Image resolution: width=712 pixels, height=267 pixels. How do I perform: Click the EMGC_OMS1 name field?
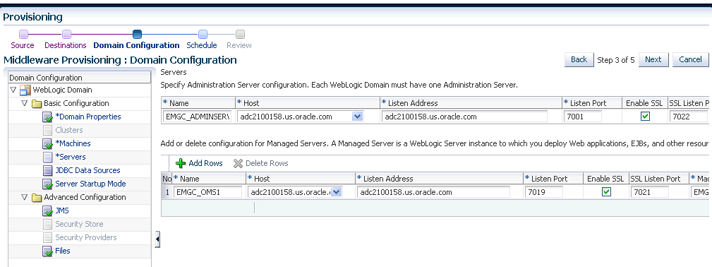(x=208, y=192)
